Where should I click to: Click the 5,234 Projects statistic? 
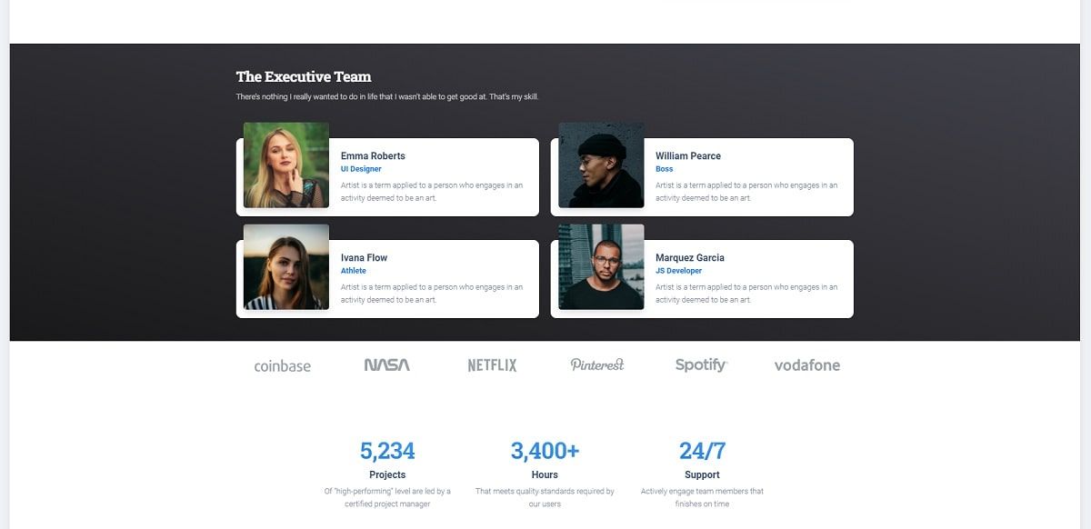pyautogui.click(x=387, y=450)
